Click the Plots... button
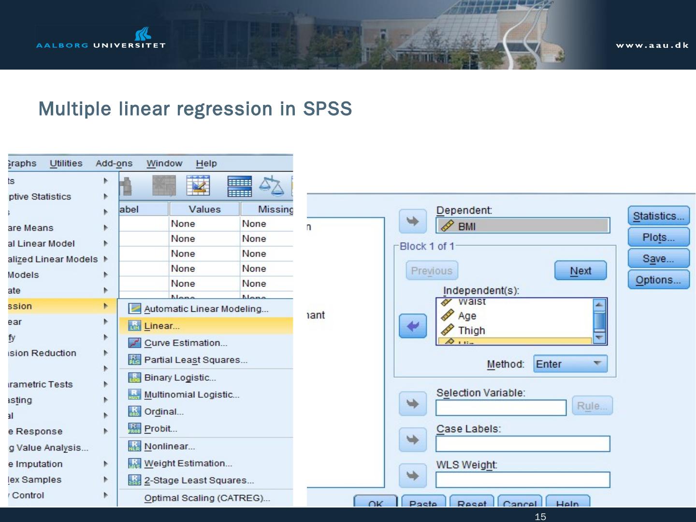This screenshot has width=696, height=522. coord(658,237)
